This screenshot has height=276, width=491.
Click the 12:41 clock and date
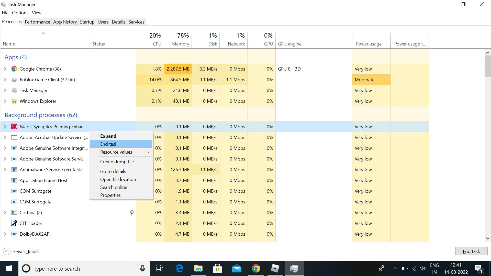pos(456,268)
